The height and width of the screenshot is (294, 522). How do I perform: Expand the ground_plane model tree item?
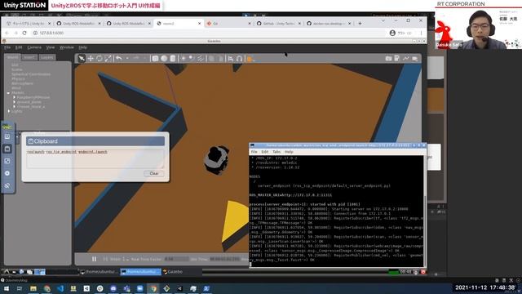click(x=15, y=102)
